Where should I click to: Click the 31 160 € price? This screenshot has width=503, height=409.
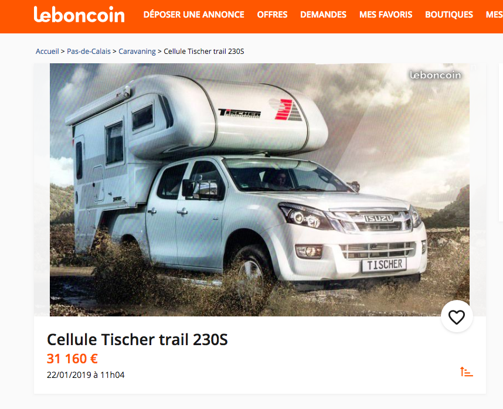(72, 359)
